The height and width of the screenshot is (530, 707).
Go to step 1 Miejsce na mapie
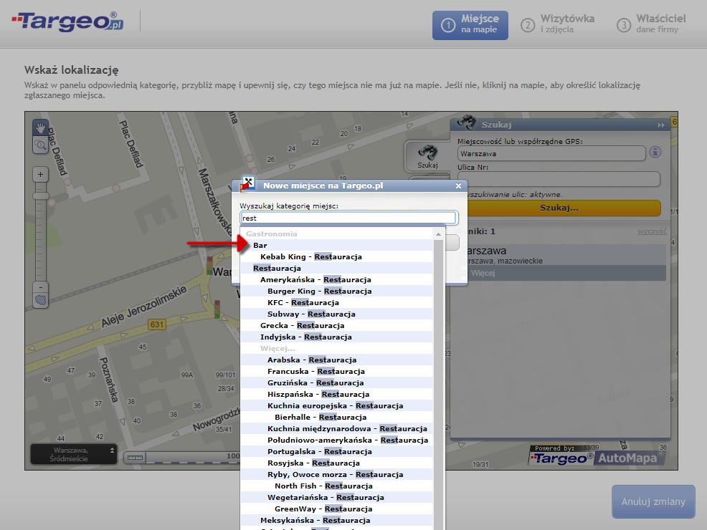tap(470, 25)
